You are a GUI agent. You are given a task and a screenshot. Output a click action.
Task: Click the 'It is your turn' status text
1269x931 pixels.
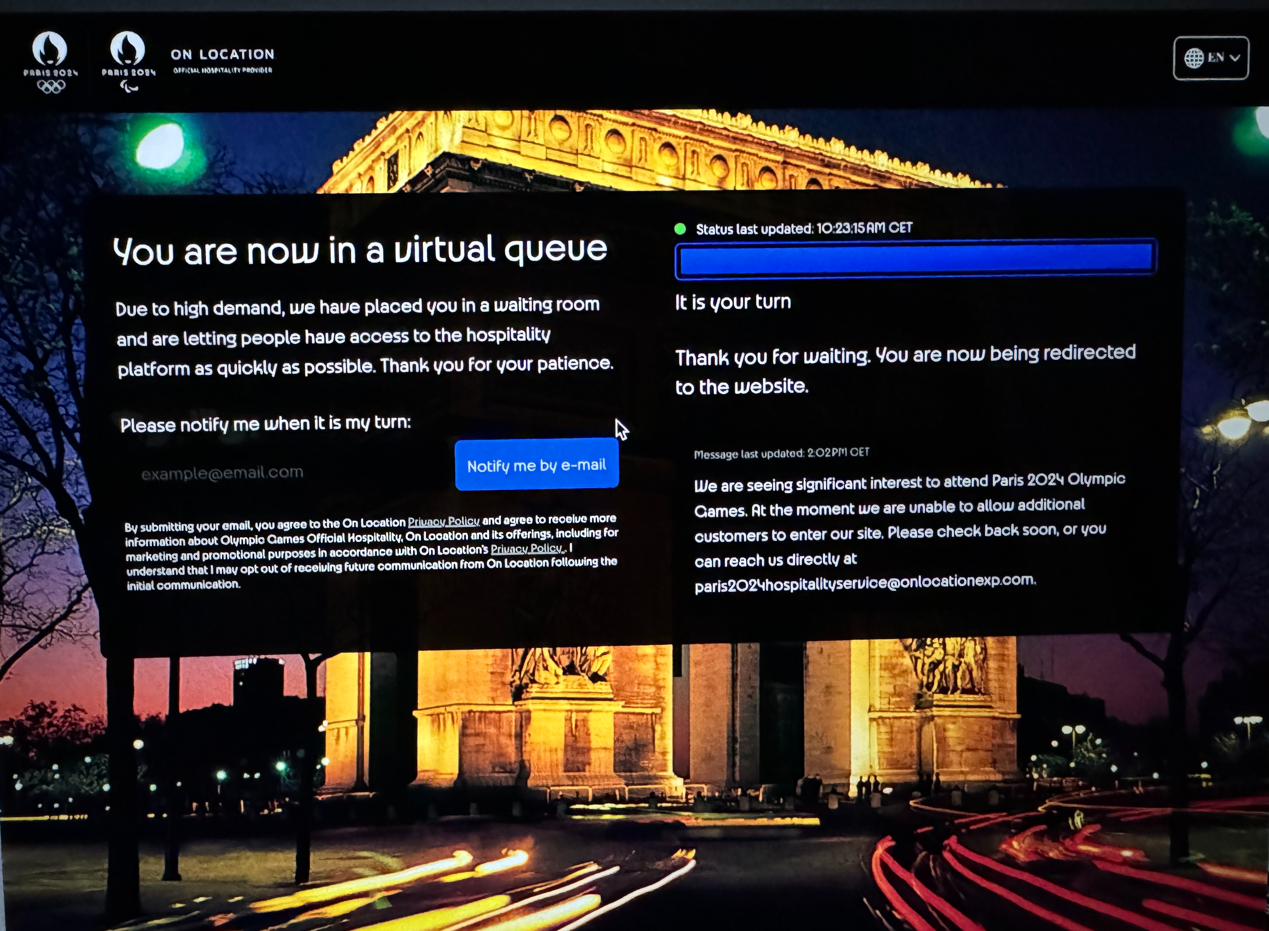tap(733, 303)
